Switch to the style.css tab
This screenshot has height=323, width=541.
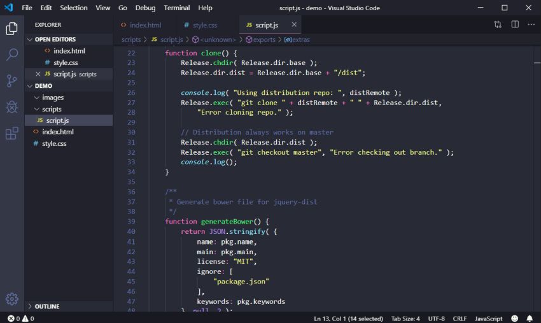coord(204,25)
